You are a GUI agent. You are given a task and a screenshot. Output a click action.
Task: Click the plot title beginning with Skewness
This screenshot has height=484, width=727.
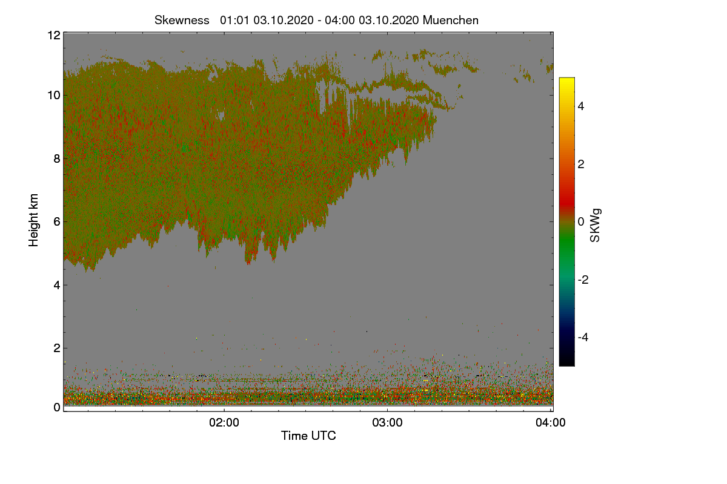point(316,20)
